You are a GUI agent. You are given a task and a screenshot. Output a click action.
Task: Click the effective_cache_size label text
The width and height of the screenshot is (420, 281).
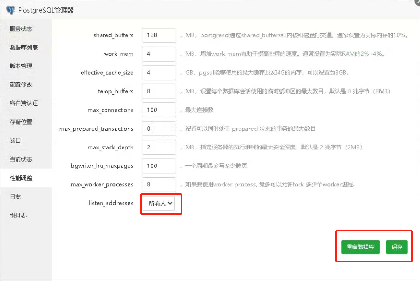107,73
